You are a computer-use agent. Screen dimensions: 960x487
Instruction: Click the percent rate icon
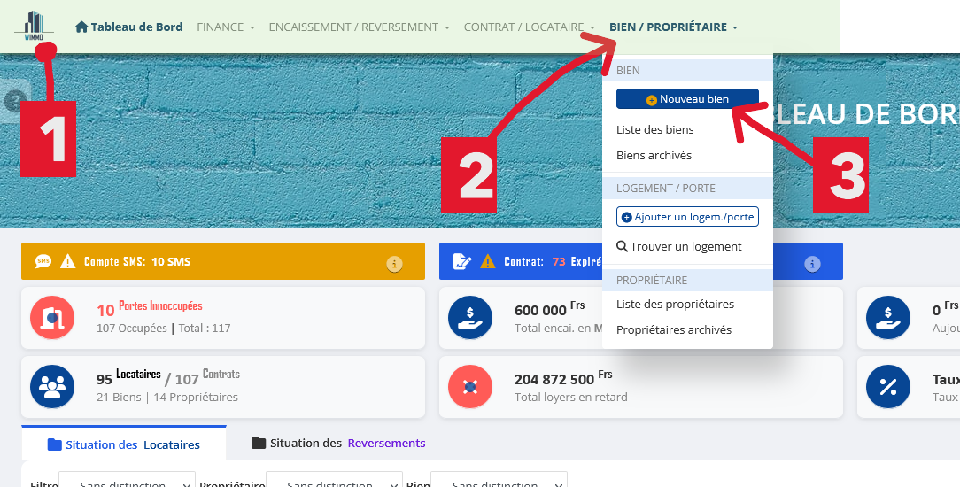(888, 387)
